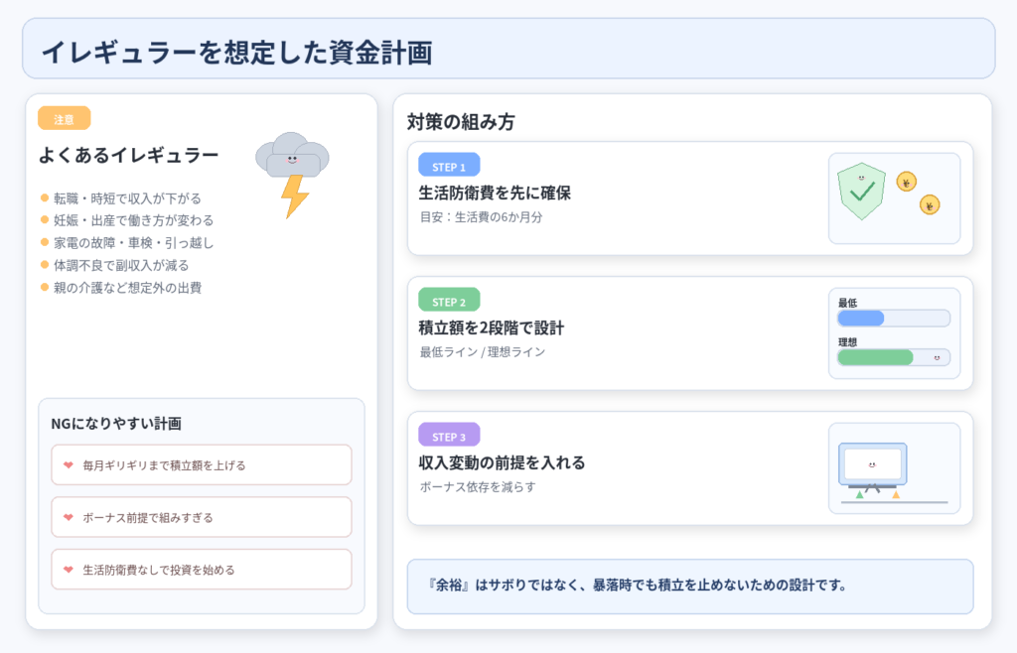The width and height of the screenshot is (1017, 653).
Task: Select the STEP 1 blue badge
Action: (x=449, y=167)
